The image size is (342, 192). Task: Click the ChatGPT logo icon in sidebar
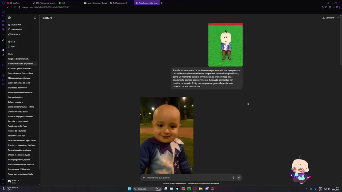click(x=9, y=18)
